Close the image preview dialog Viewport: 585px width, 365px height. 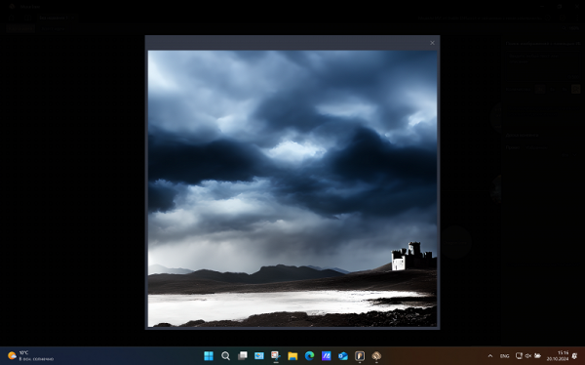(432, 43)
